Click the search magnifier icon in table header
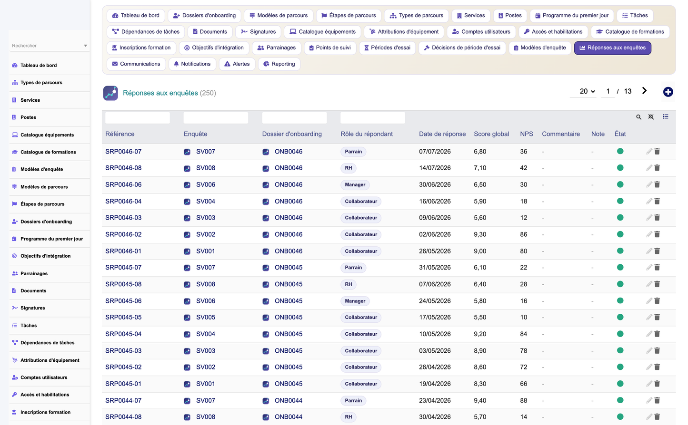688x425 pixels. coord(638,117)
